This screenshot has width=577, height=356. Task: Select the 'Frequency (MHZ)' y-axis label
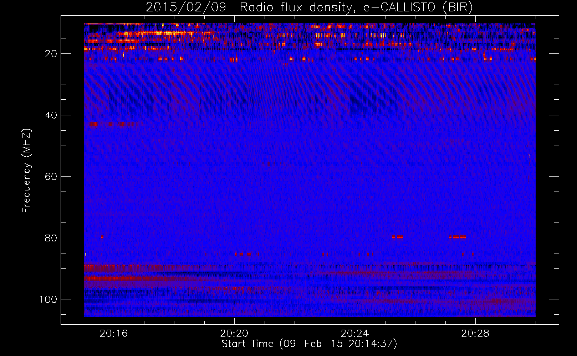[x=27, y=171]
